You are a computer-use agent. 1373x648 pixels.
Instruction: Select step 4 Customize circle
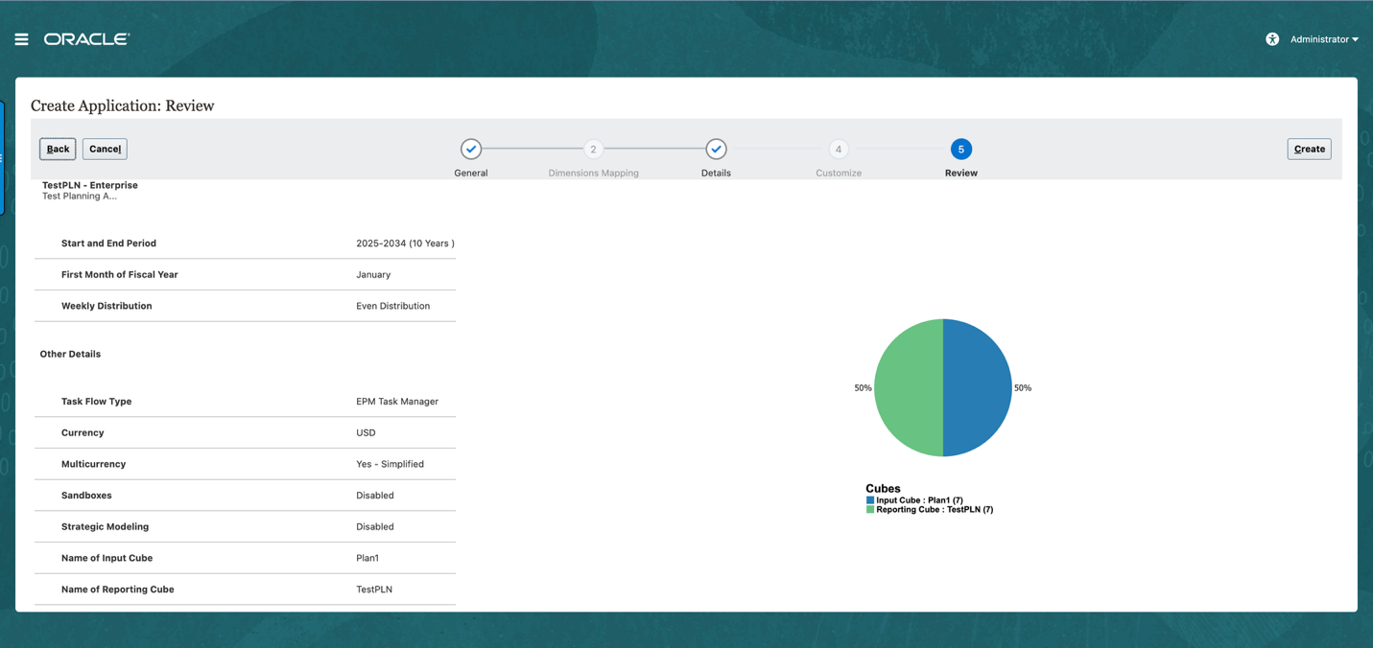click(839, 149)
